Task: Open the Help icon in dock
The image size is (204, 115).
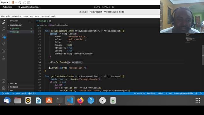Action: 91,100
